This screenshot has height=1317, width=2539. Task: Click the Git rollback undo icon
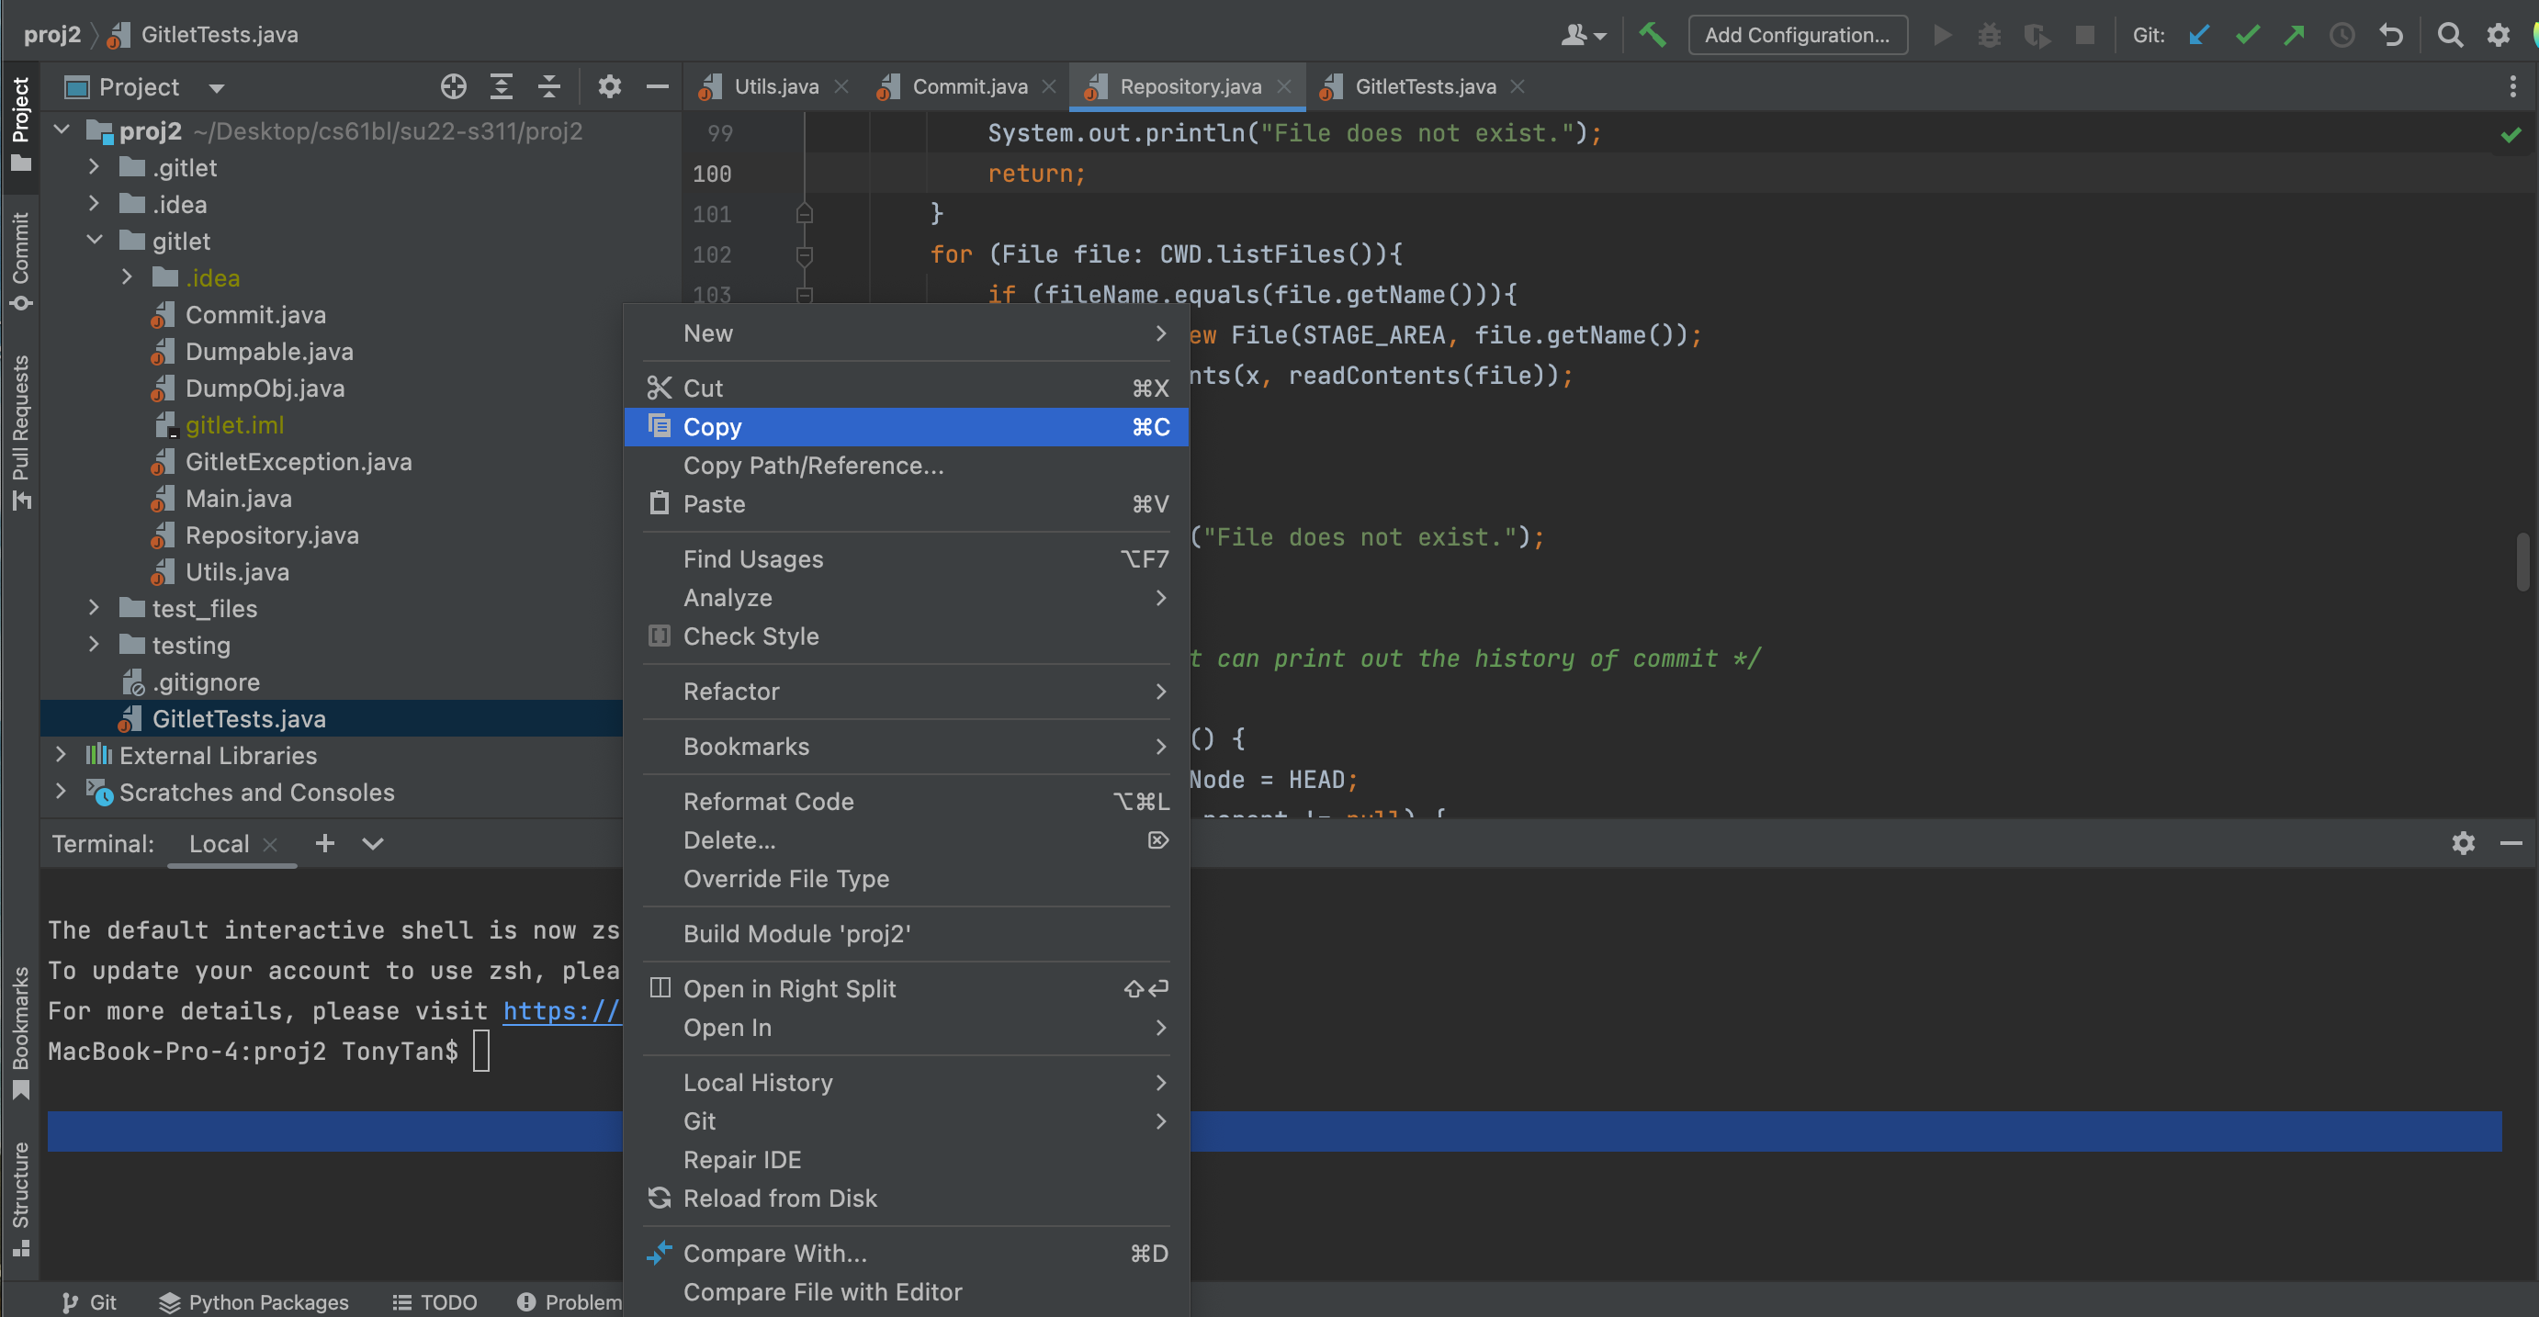click(2391, 35)
